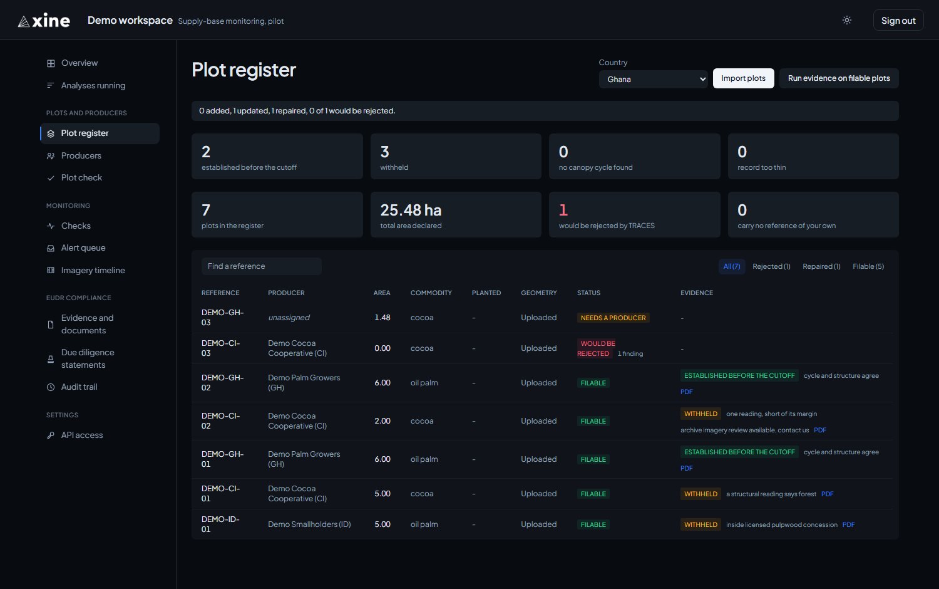This screenshot has height=589, width=939.
Task: Open the PDF for plot DEMO-GH-01
Action: click(687, 468)
